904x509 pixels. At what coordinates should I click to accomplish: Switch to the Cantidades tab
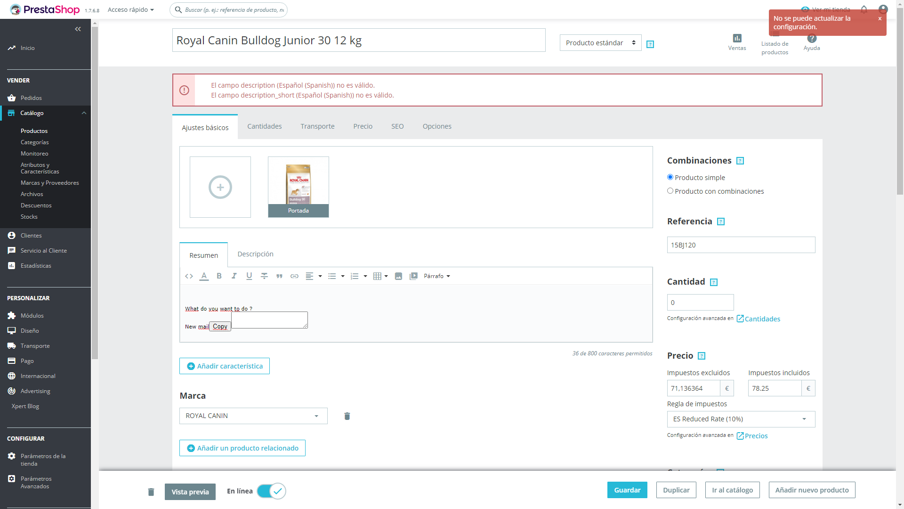pyautogui.click(x=264, y=126)
